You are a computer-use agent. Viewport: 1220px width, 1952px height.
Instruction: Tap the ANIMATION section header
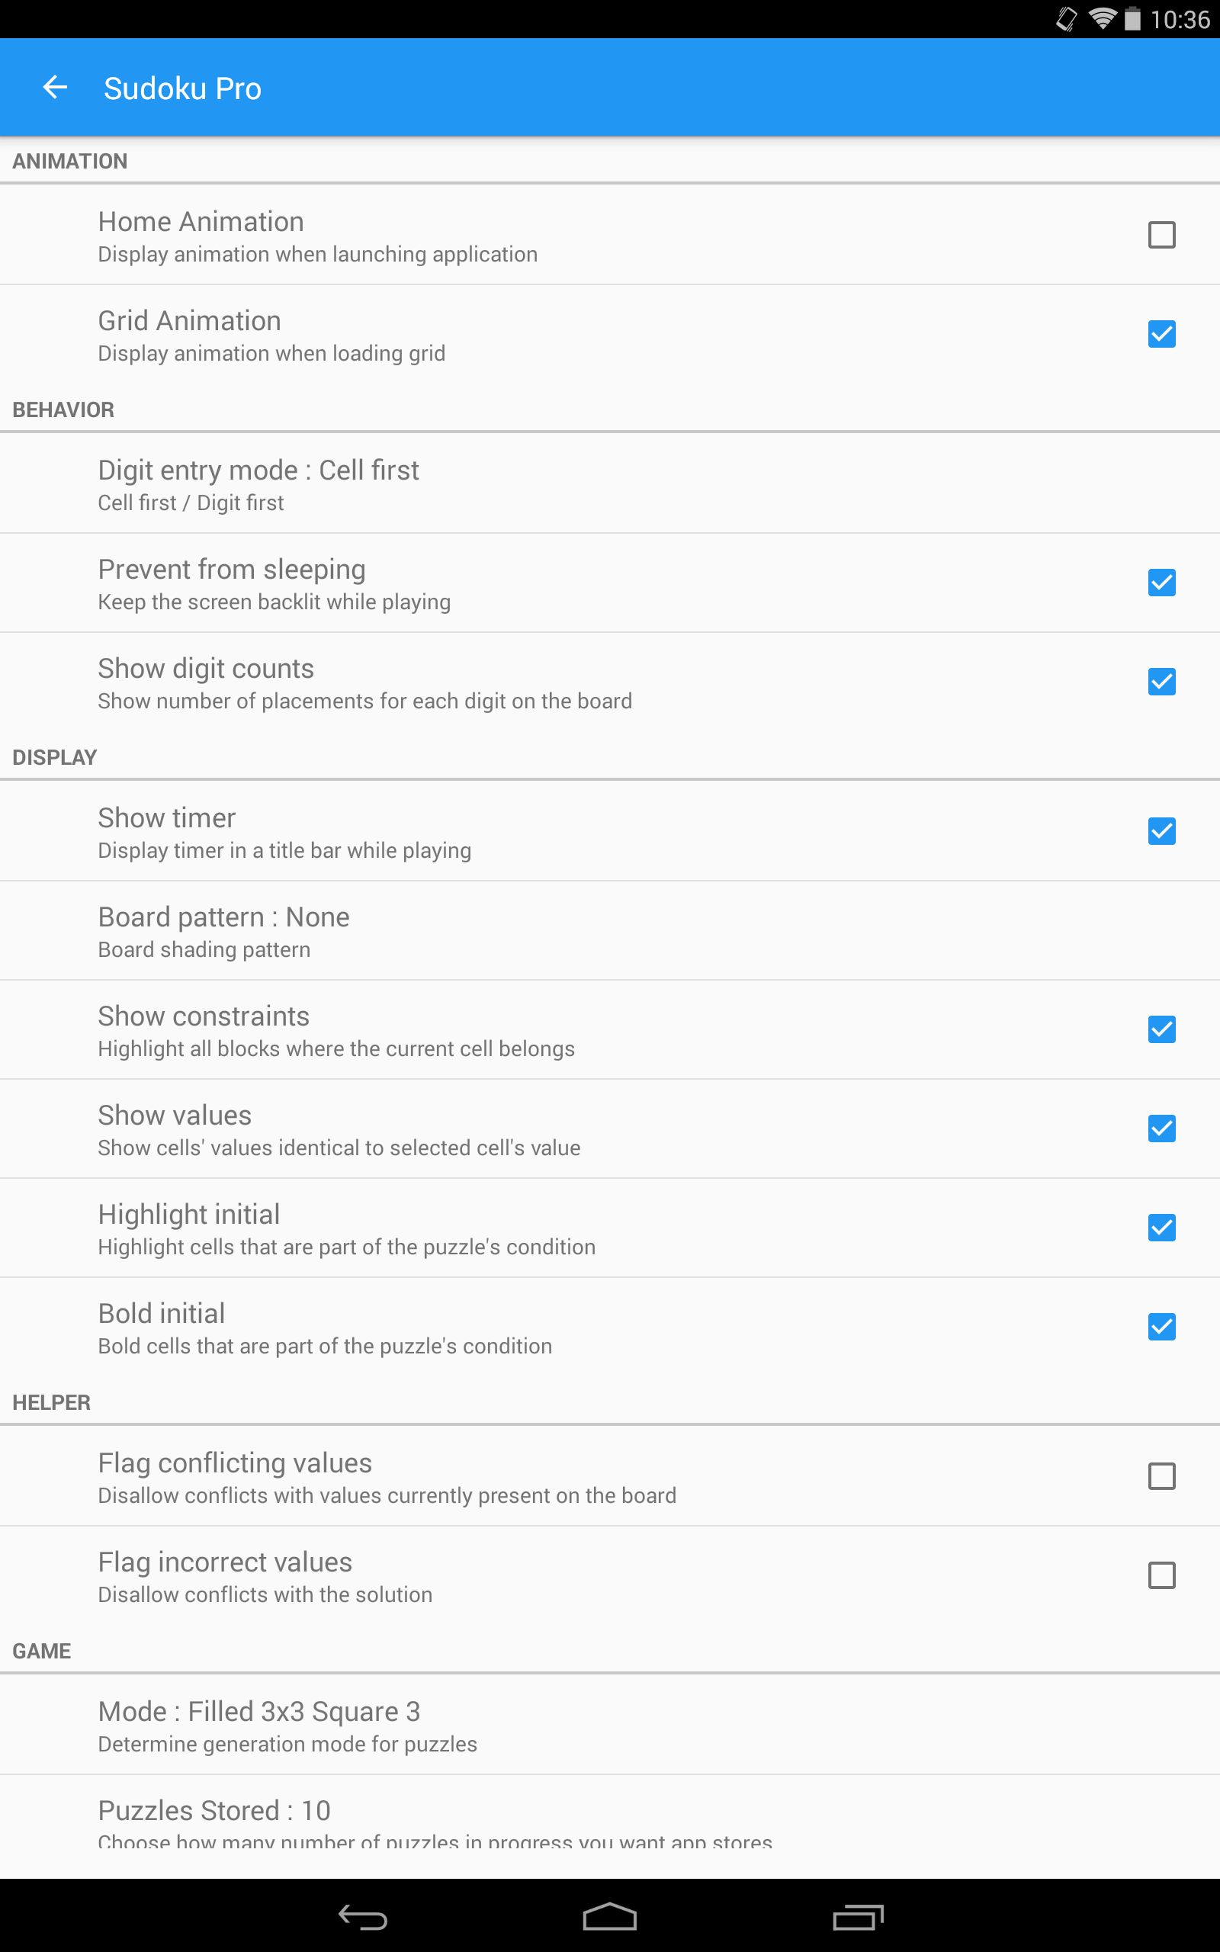coord(70,162)
